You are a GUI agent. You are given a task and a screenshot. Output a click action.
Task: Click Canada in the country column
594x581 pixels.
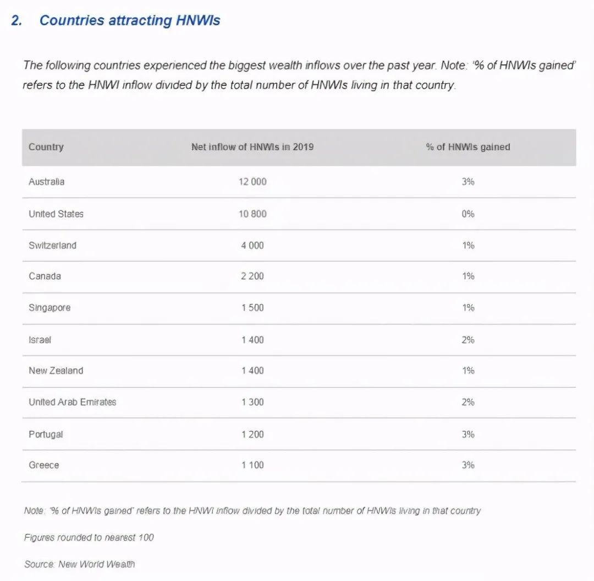tap(45, 276)
